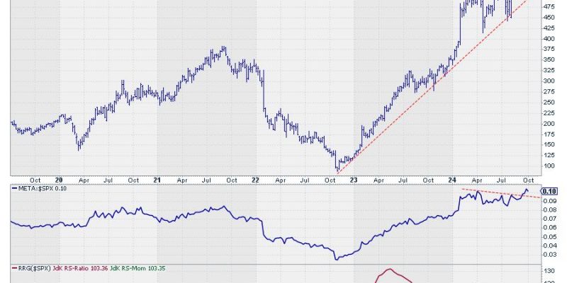Click the year 21 time-axis label
567x283 pixels.
(x=157, y=180)
